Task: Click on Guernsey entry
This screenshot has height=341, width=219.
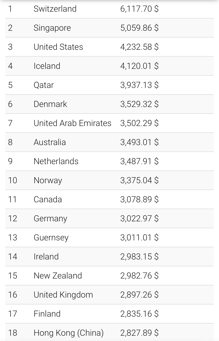Action: pos(51,237)
